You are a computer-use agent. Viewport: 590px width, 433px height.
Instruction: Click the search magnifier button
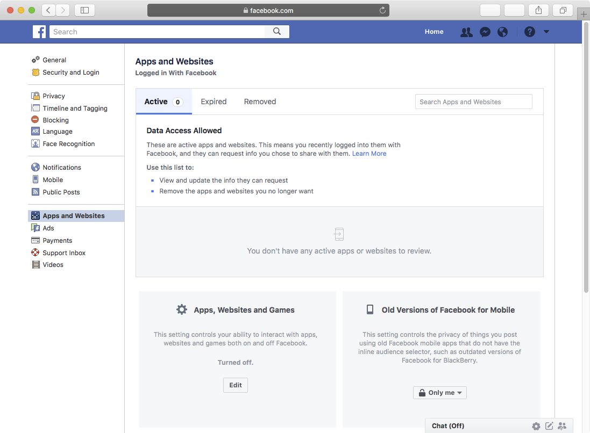[277, 32]
